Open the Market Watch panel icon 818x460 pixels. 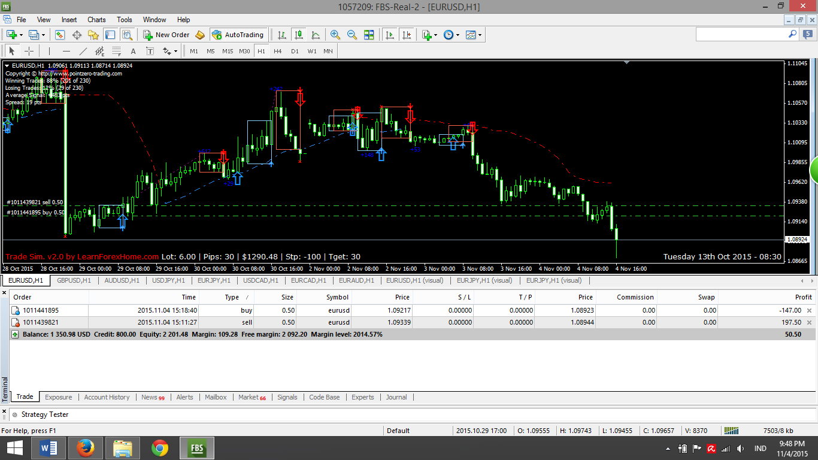pos(60,35)
